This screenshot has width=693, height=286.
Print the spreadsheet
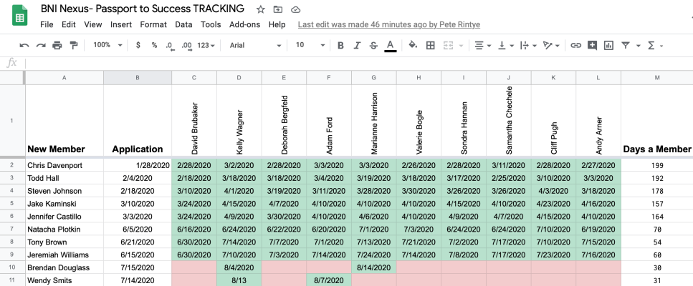click(x=57, y=45)
